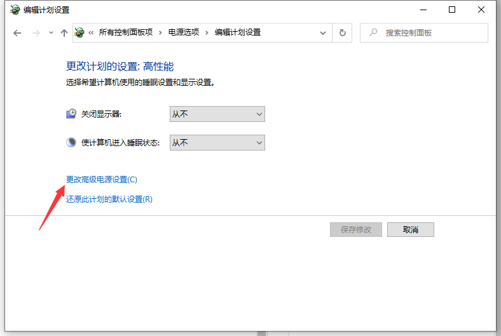Expand the address bar history dropdown
This screenshot has height=336, width=501.
click(x=323, y=33)
